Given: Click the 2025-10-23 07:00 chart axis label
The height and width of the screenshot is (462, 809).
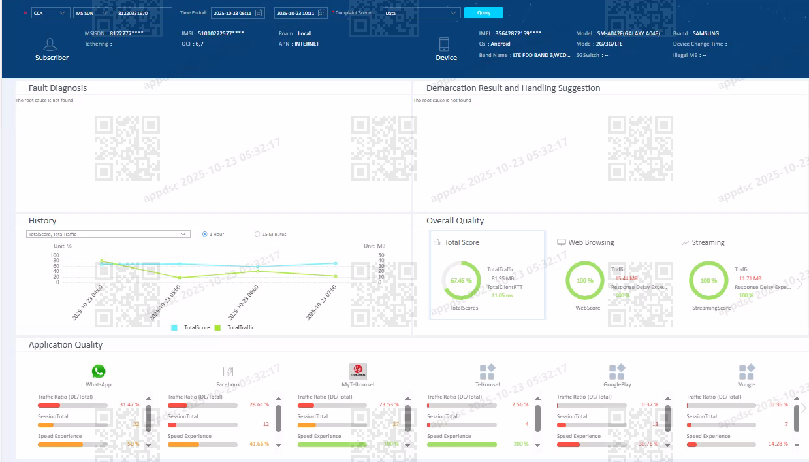Looking at the screenshot, I should [x=322, y=302].
